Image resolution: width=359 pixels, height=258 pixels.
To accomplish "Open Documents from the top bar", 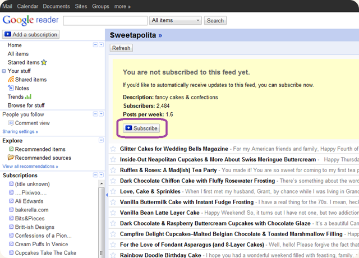I will 56,6.
